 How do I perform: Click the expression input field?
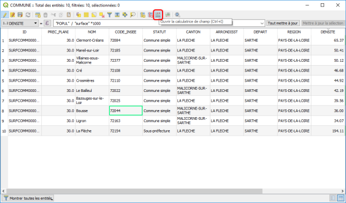click(x=157, y=23)
